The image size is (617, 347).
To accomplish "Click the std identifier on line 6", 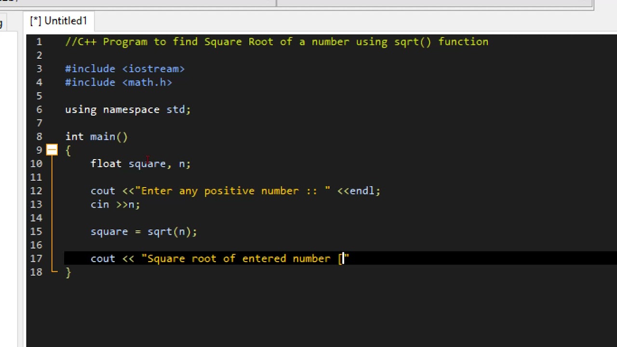I will (175, 110).
